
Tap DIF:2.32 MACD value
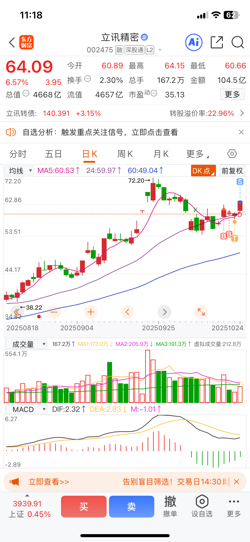[x=69, y=410]
